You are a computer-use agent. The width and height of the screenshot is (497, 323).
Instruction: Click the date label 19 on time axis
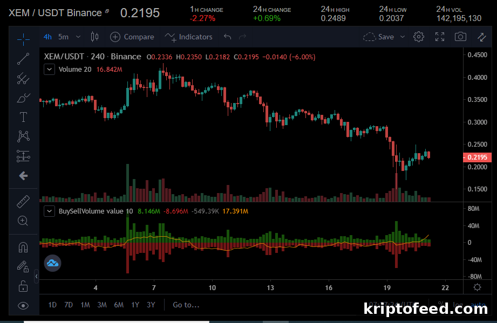pyautogui.click(x=387, y=288)
